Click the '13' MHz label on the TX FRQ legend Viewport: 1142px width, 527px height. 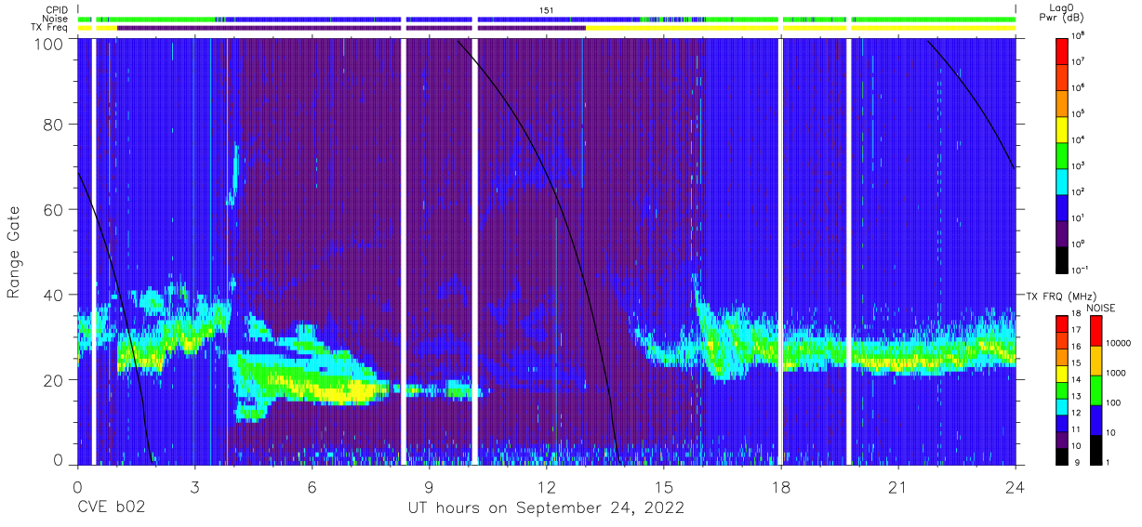(1077, 398)
